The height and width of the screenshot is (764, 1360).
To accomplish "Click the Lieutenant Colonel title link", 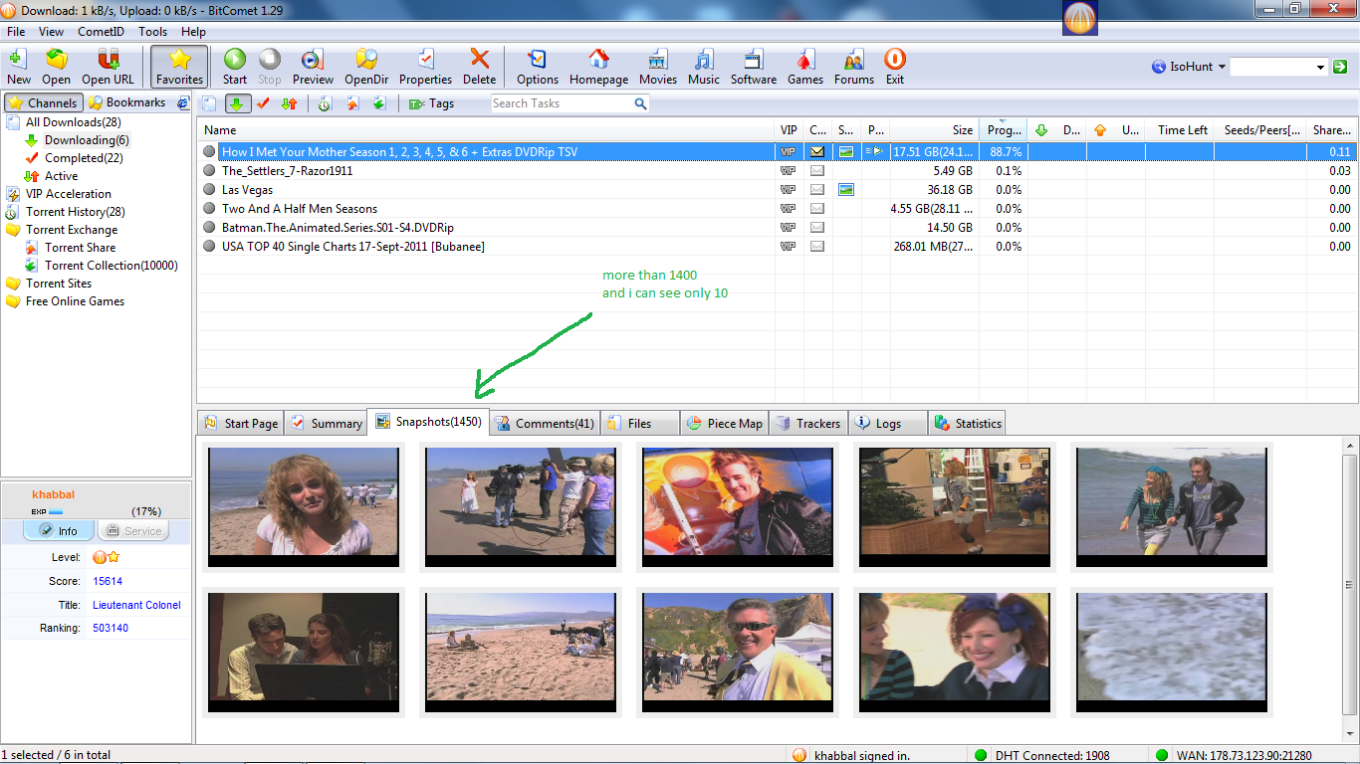I will coord(136,605).
